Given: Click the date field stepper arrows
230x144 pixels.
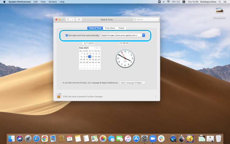Looking at the screenshot, I should tap(97, 43).
